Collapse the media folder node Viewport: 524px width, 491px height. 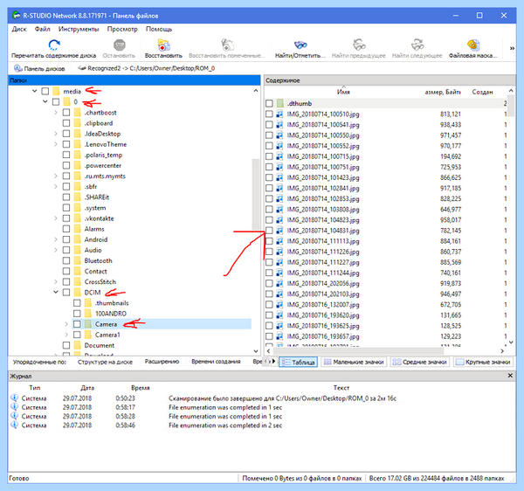pos(34,91)
